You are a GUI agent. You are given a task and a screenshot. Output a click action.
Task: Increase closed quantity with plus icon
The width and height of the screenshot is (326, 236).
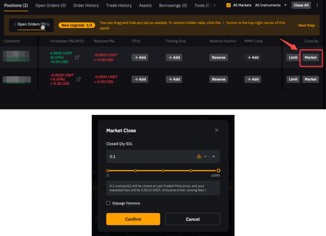point(214,157)
